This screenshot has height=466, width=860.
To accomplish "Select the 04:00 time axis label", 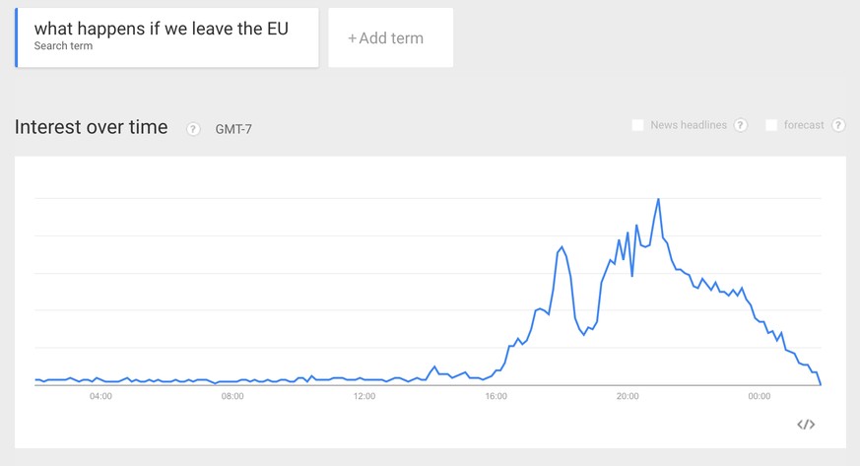I will 100,397.
